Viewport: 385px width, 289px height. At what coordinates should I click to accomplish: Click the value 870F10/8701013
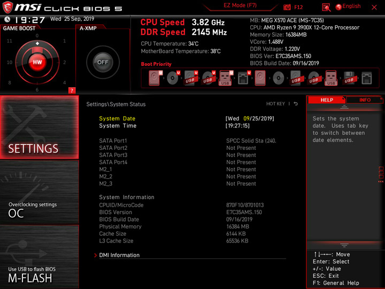coord(245,205)
